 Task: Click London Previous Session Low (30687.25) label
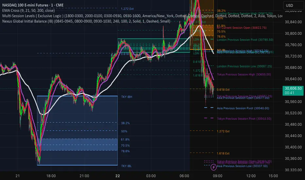(x=244, y=66)
